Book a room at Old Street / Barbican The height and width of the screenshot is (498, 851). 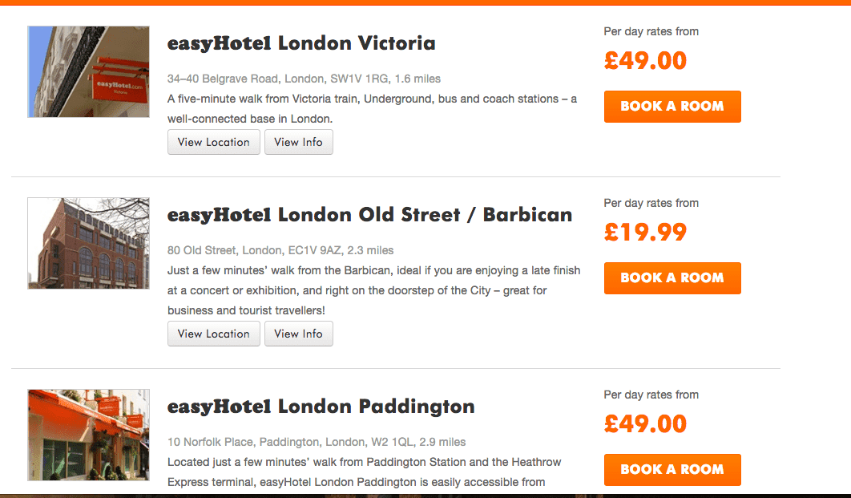point(672,278)
